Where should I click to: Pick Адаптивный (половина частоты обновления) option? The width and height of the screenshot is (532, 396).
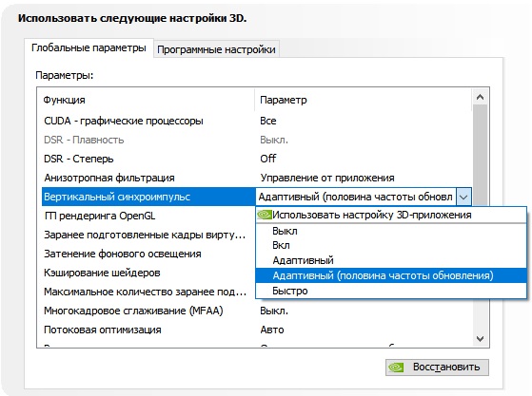click(391, 275)
